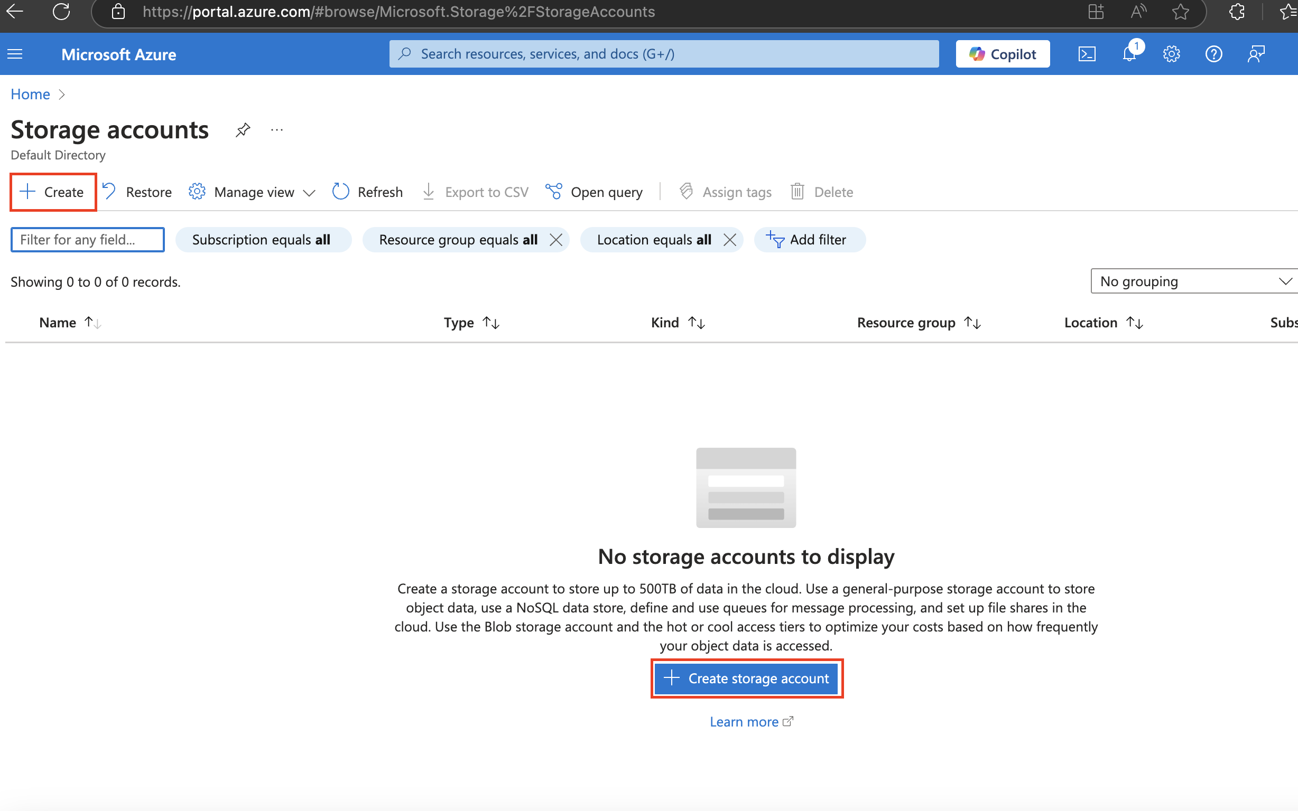The image size is (1298, 811).
Task: Open the Location equals all filter
Action: coord(654,239)
